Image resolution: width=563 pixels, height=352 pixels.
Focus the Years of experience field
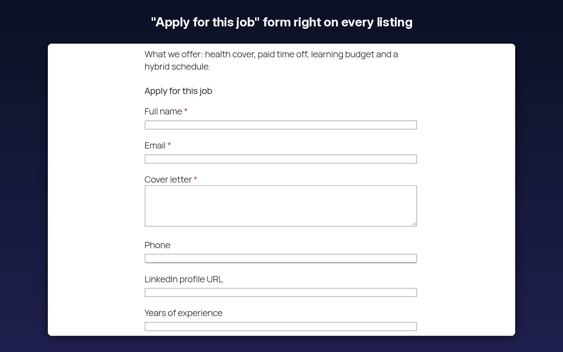click(280, 327)
